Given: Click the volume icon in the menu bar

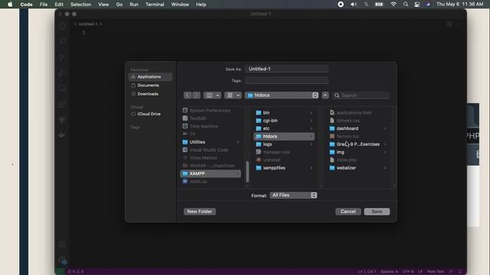Looking at the screenshot, I should 354,5.
